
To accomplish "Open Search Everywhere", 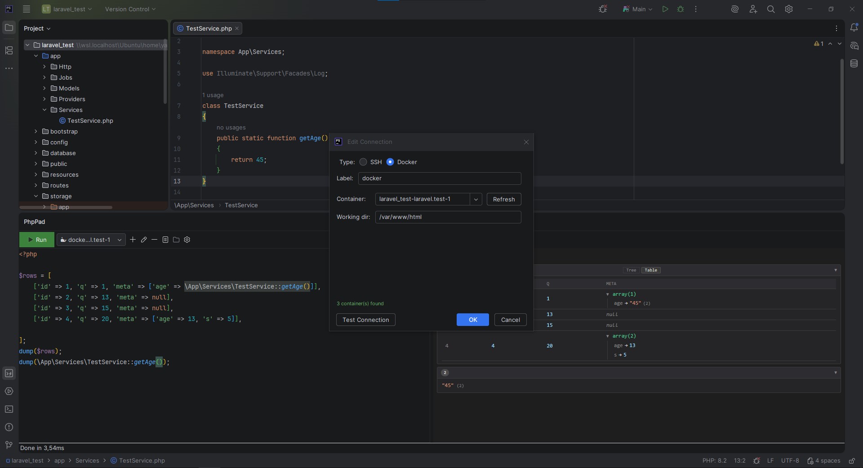I will point(771,9).
